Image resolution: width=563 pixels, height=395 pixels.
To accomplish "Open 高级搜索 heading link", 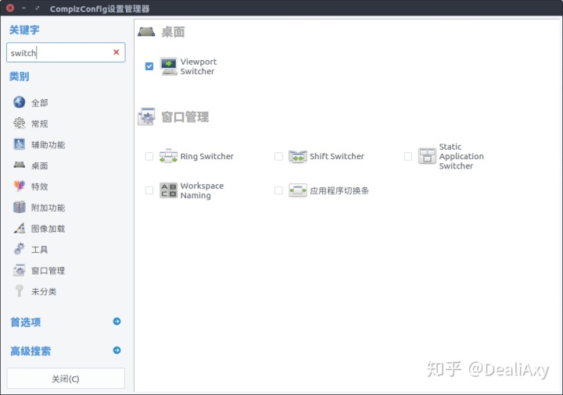I will pyautogui.click(x=30, y=351).
